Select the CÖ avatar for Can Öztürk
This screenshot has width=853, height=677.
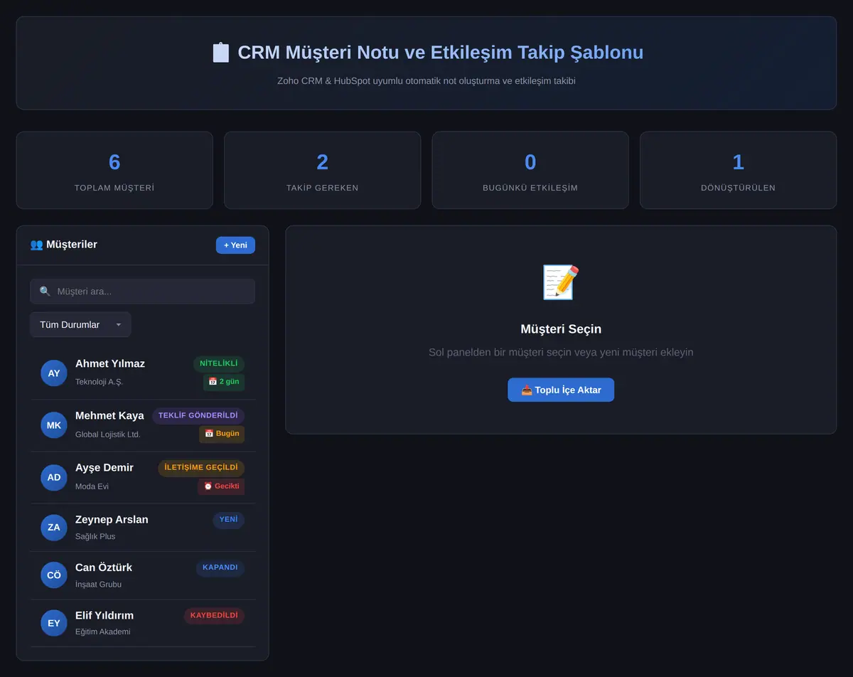click(x=54, y=575)
